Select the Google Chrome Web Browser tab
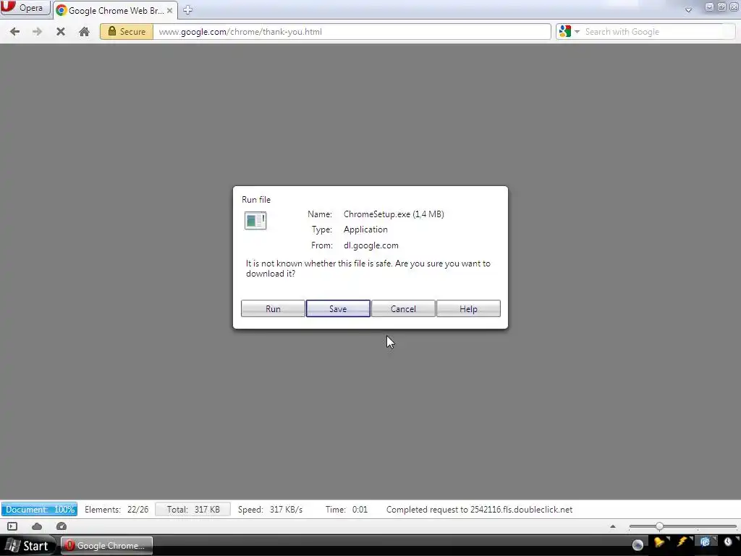The image size is (741, 556). coord(115,10)
